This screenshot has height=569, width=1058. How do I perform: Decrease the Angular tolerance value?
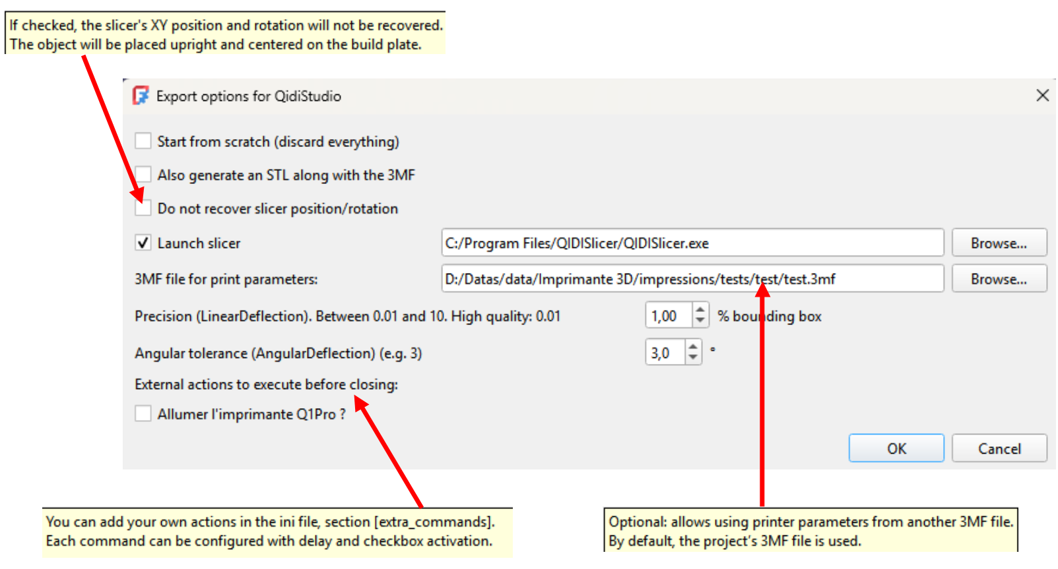coord(693,359)
